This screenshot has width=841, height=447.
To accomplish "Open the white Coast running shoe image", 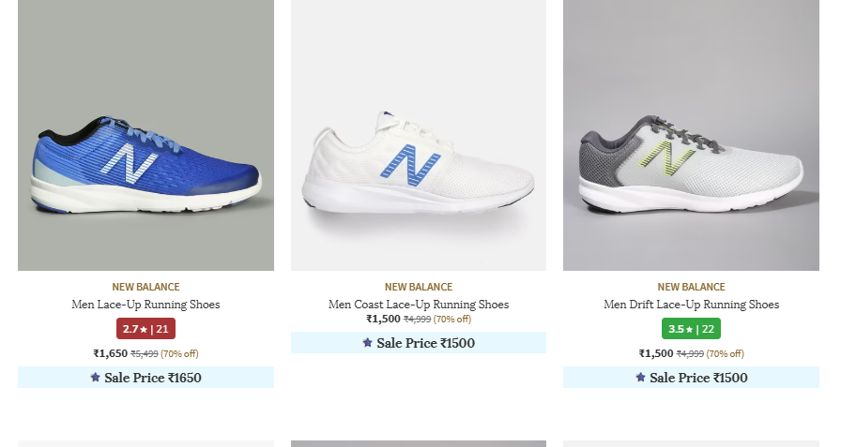I will pos(418,136).
